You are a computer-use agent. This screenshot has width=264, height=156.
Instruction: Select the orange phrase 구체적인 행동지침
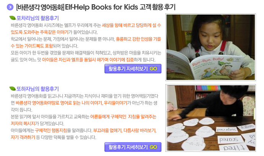[x=51, y=130]
